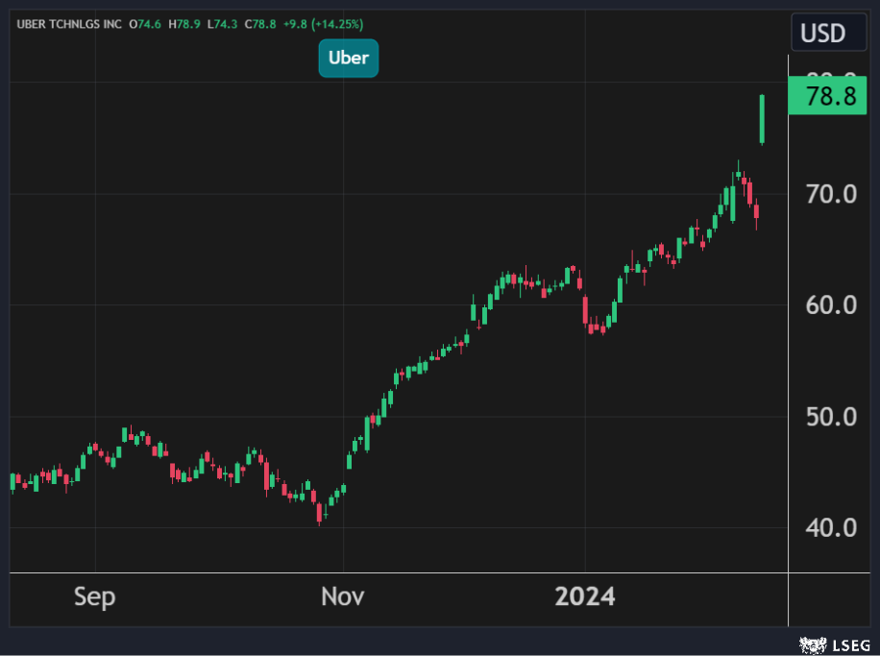Viewport: 880px width, 656px height.
Task: Open the USD currency selector
Action: point(822,34)
